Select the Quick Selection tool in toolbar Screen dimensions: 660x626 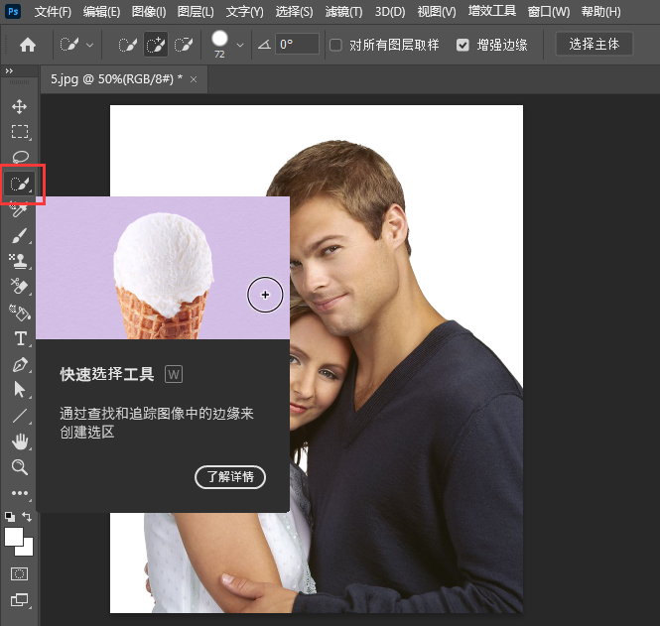point(20,184)
